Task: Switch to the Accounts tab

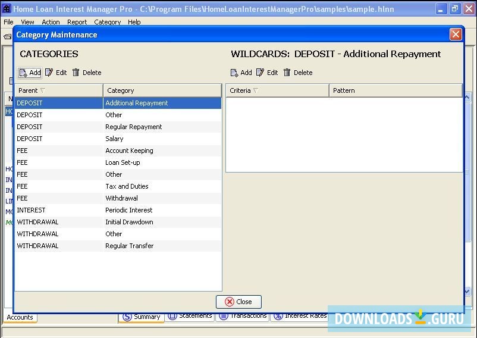Action: click(x=20, y=317)
